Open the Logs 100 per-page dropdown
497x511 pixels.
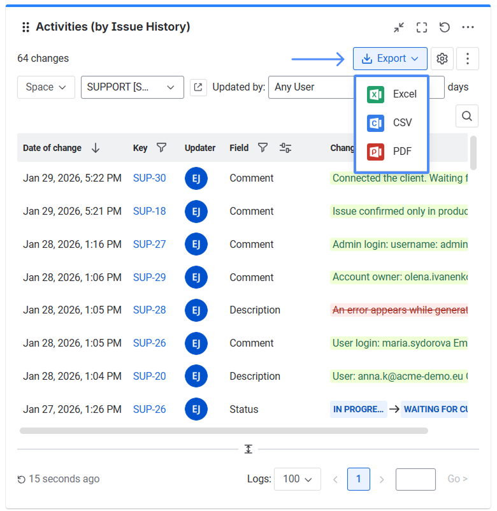pos(298,479)
